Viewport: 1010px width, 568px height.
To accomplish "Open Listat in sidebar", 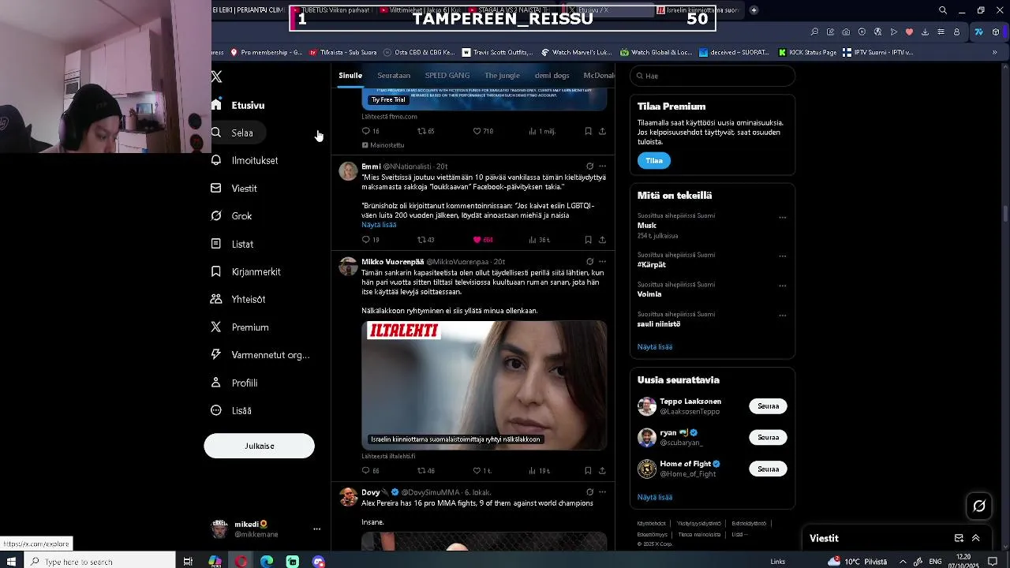I will [x=234, y=245].
